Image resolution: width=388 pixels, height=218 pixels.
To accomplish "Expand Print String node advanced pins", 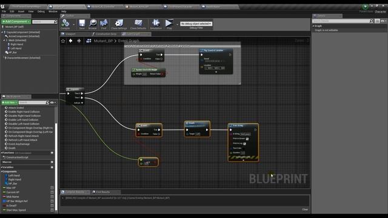I will [243, 160].
